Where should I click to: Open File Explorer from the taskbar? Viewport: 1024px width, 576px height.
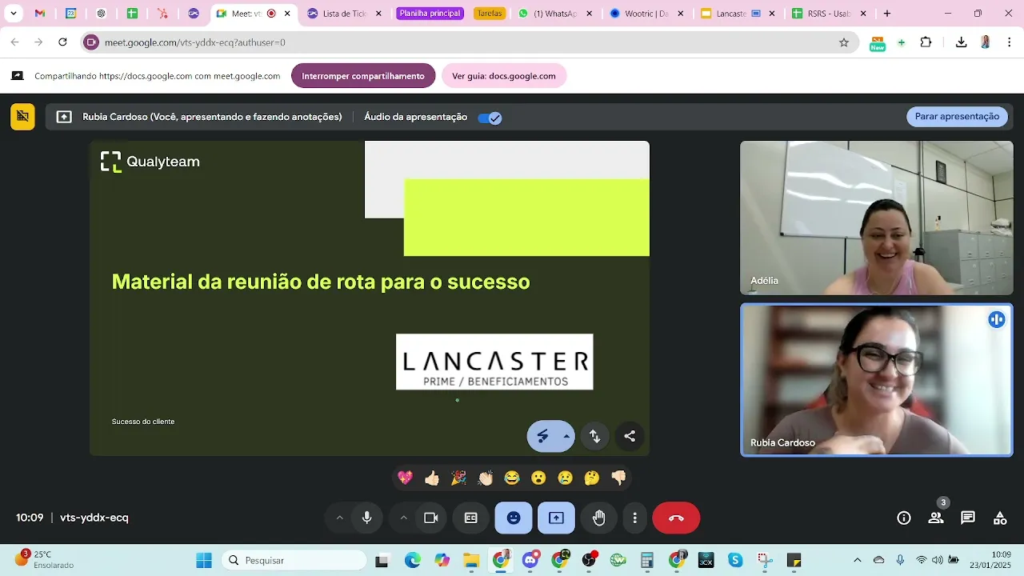[x=471, y=560]
